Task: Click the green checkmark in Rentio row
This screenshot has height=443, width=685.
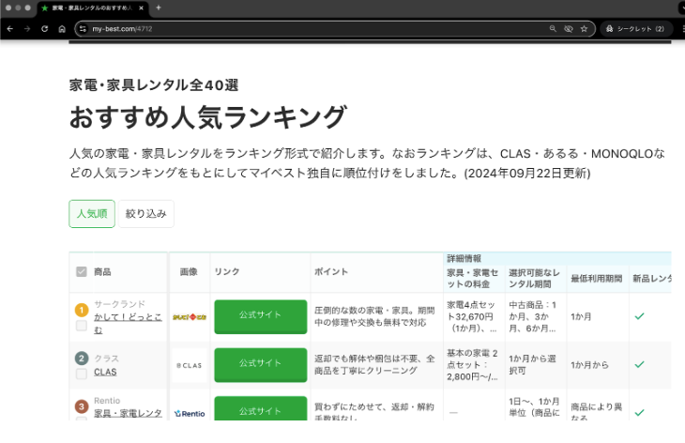Action: pyautogui.click(x=639, y=412)
